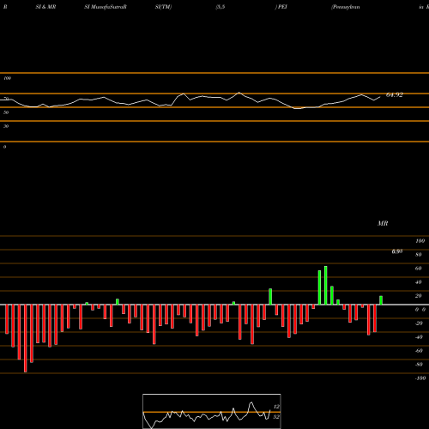429x429 pixels.
Task: Click the "SI & MR" header text
Action: click(x=45, y=7)
